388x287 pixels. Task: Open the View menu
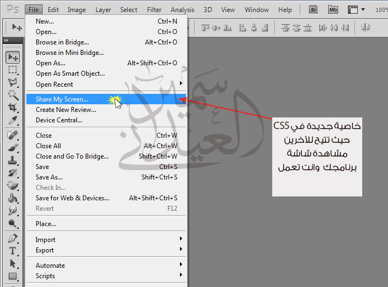tap(228, 10)
